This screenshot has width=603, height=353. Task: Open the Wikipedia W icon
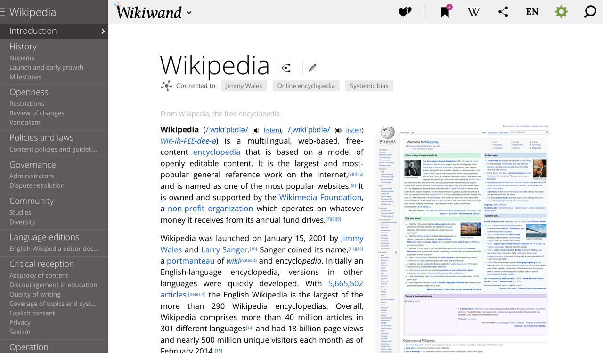473,12
